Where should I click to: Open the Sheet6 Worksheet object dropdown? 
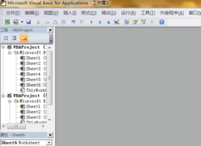pyautogui.click(x=49, y=143)
